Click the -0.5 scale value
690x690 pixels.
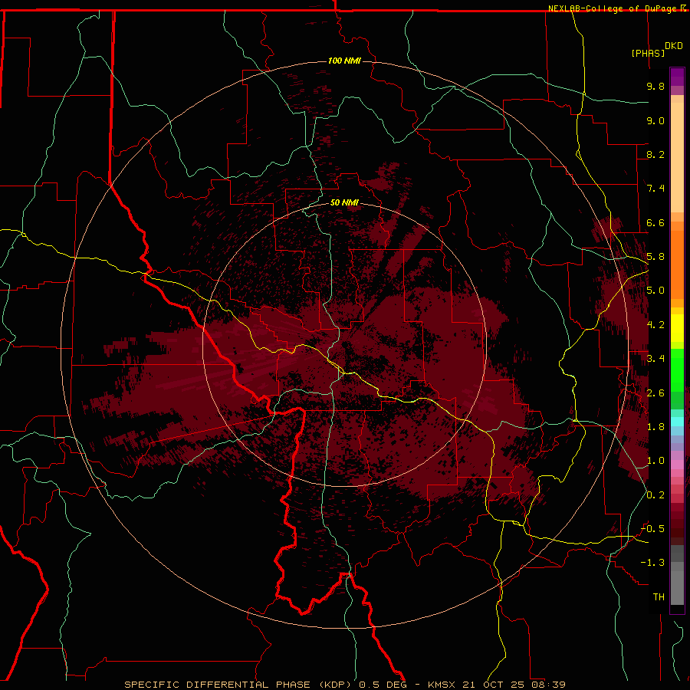tap(652, 529)
